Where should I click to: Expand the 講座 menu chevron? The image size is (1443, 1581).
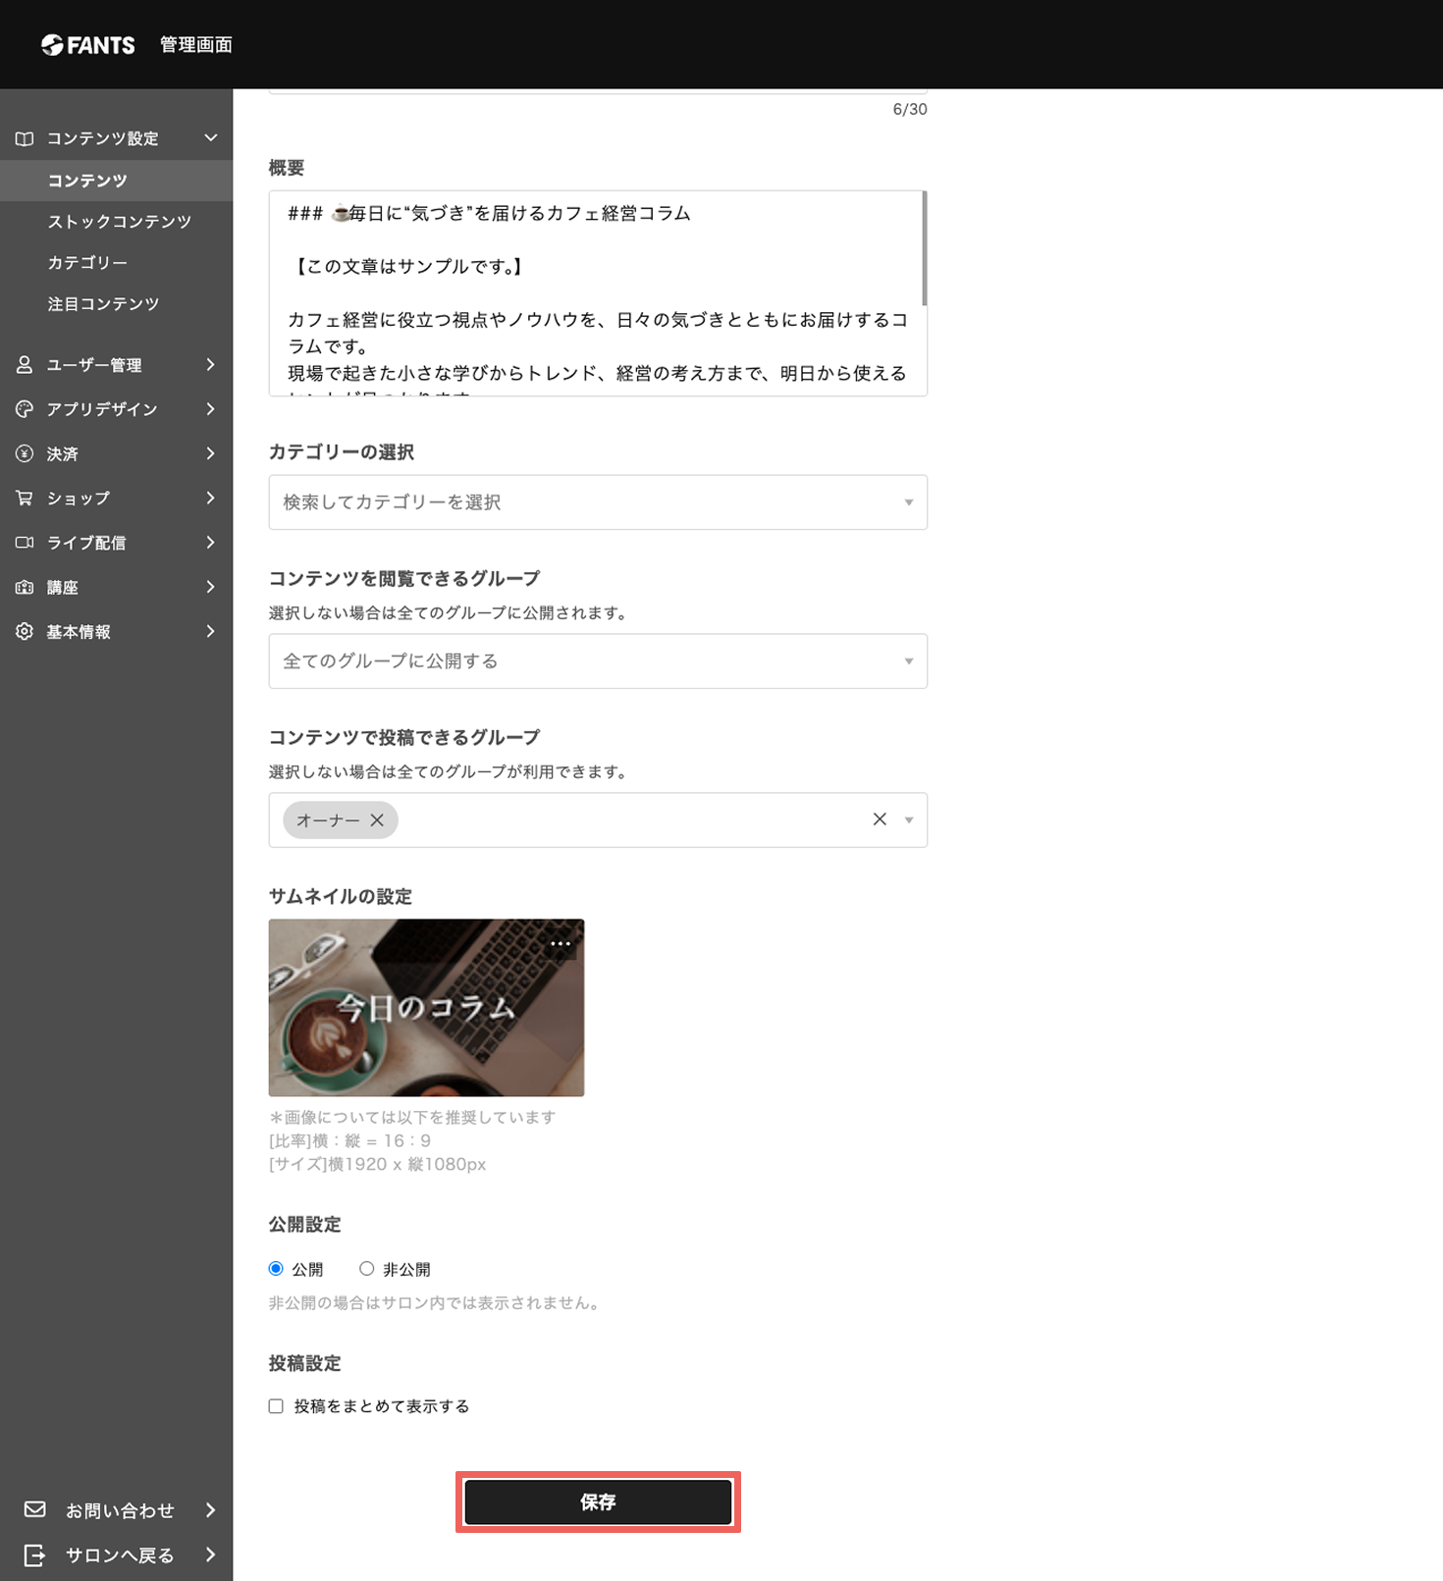pyautogui.click(x=211, y=587)
